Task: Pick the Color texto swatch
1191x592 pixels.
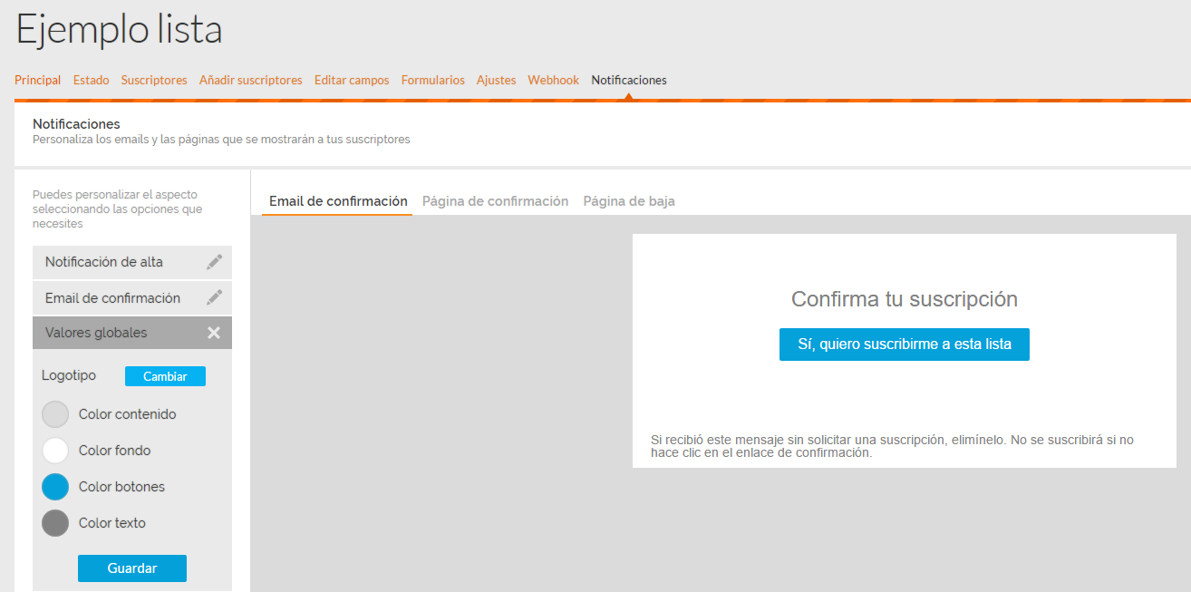Action: tap(55, 523)
